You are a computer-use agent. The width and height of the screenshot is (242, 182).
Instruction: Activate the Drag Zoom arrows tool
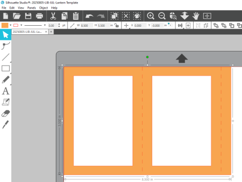pyautogui.click(x=185, y=16)
